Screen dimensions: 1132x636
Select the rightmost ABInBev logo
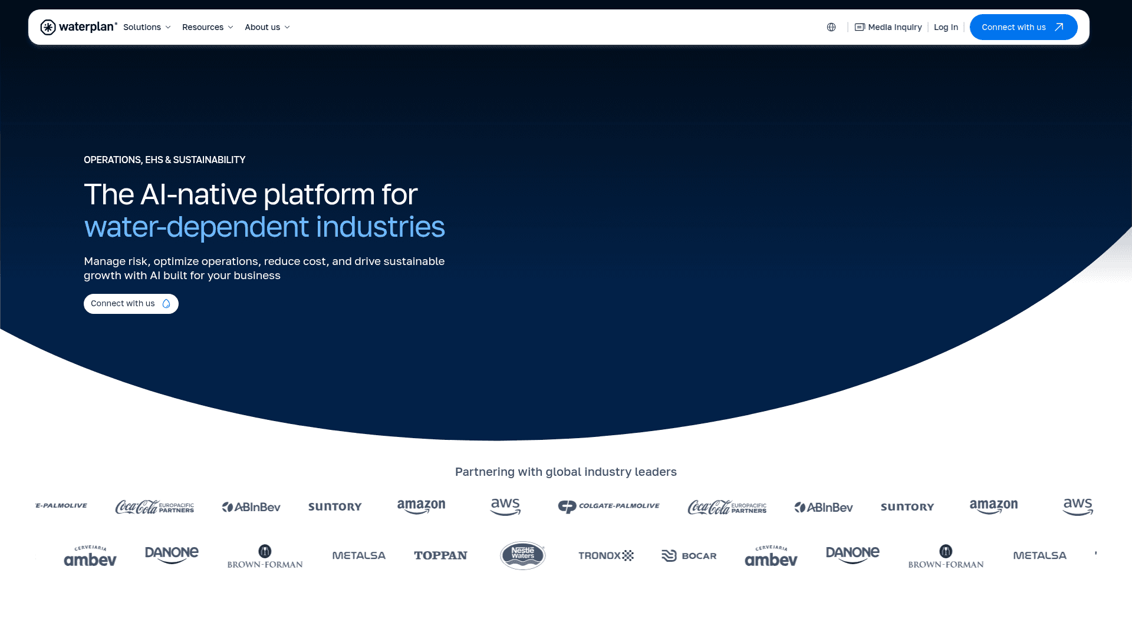(824, 507)
